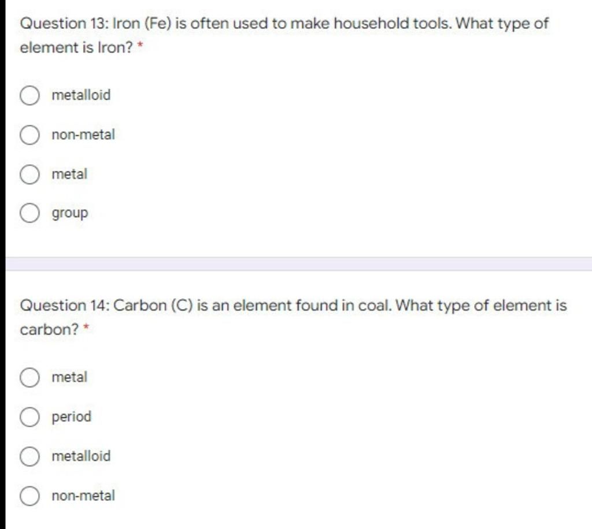The image size is (592, 529).
Task: Choose non-metal radio button under Question 13
Action: [x=29, y=135]
